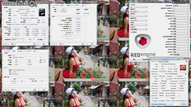
Task: Click the Validate button in memory CPU-Z window
Action: tap(83, 44)
